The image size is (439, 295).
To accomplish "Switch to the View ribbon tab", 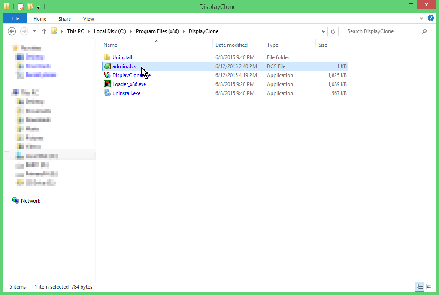I will (x=88, y=19).
